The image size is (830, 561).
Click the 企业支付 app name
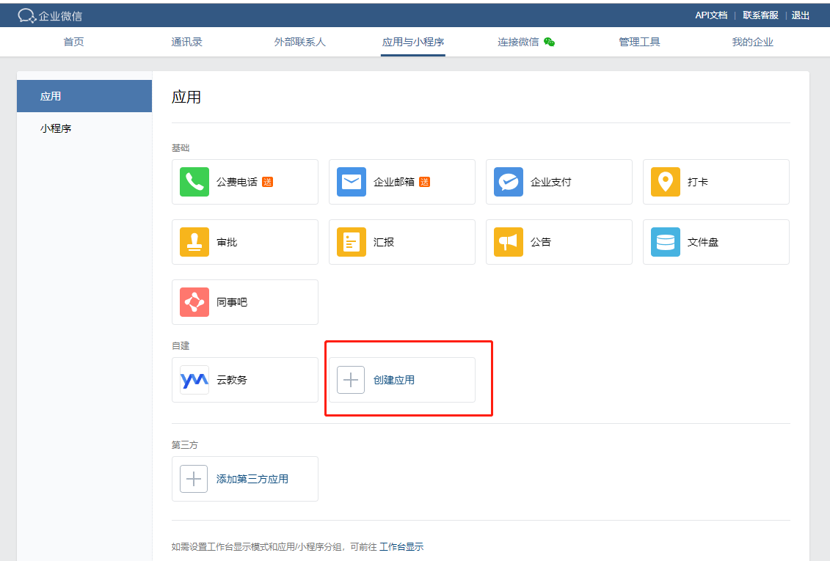click(x=551, y=182)
